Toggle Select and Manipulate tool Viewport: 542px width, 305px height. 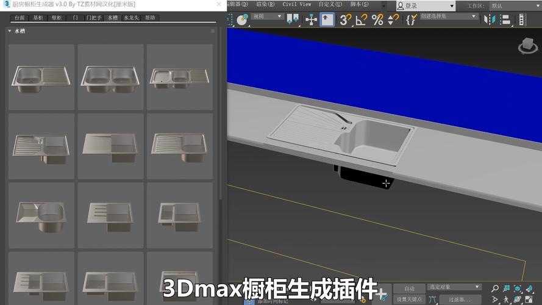(x=311, y=20)
